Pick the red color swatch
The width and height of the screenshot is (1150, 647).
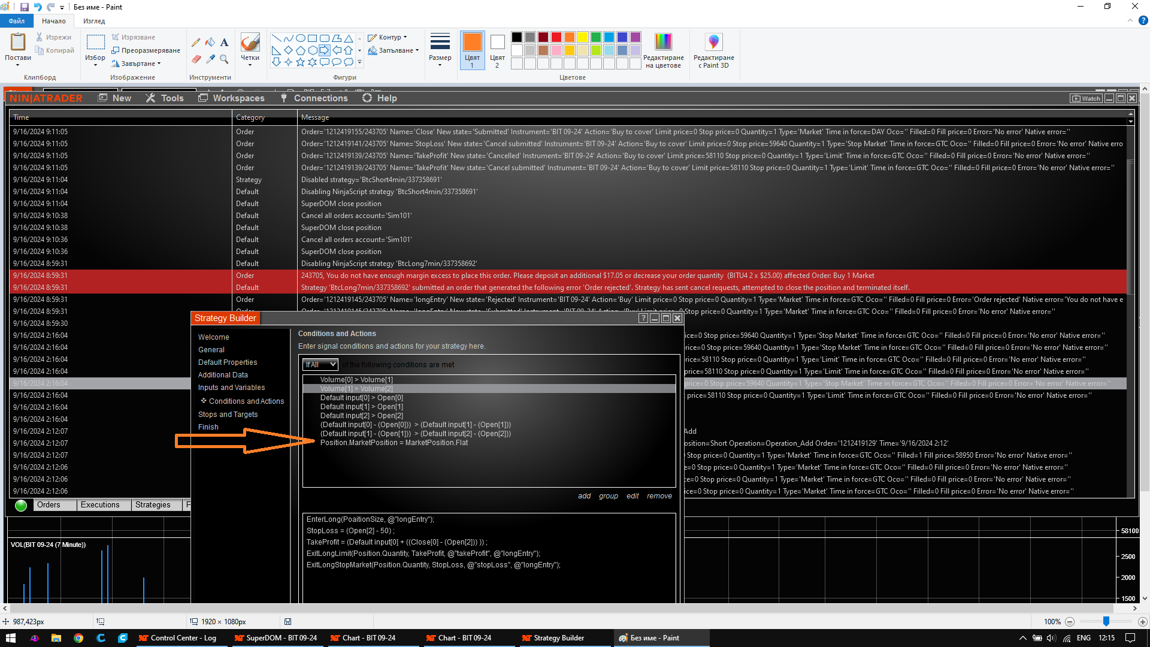click(556, 37)
